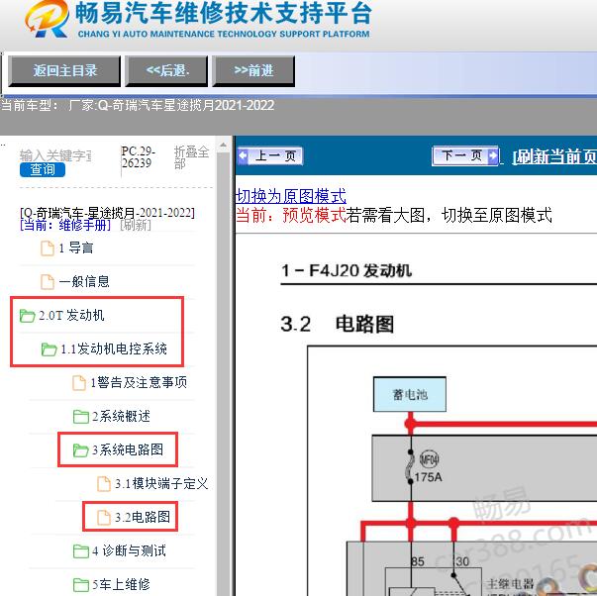
Task: Expand the 2系统概述 folder icon
Action: (x=81, y=416)
